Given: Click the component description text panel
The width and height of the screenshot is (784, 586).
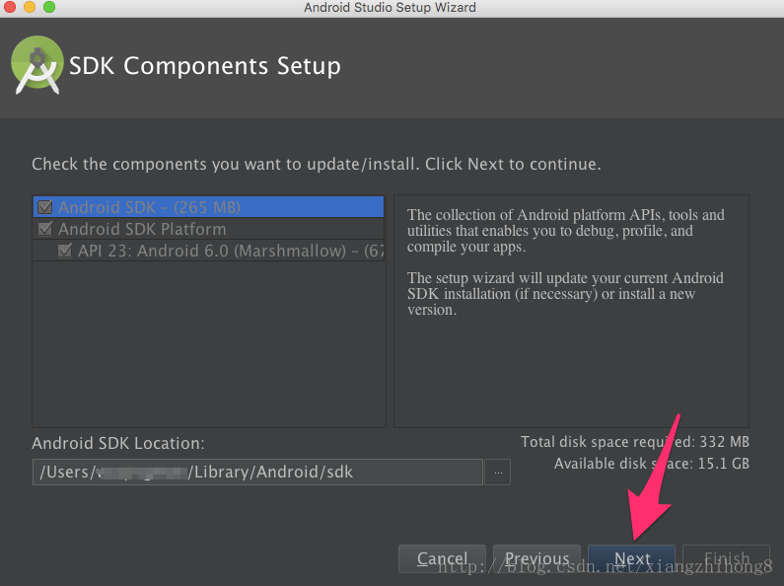Looking at the screenshot, I should click(x=571, y=311).
